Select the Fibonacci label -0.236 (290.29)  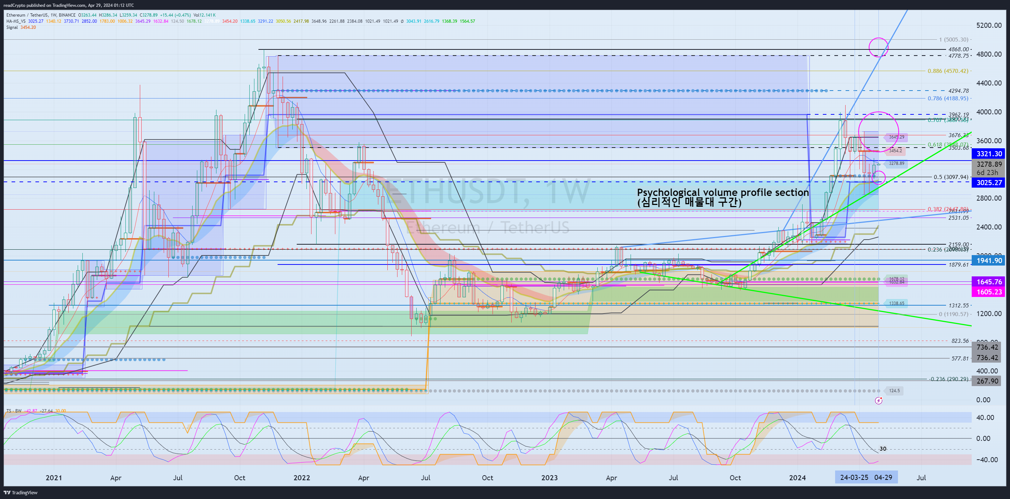[x=949, y=379]
